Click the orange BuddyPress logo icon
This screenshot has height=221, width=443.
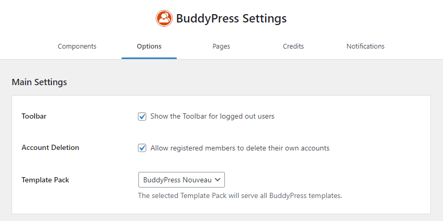(164, 18)
